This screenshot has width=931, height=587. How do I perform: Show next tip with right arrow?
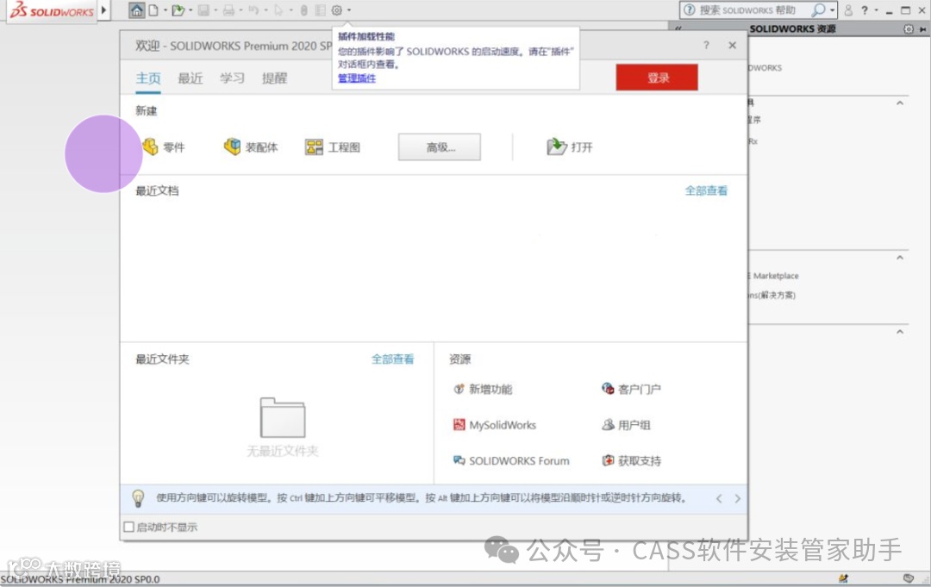[x=737, y=498]
